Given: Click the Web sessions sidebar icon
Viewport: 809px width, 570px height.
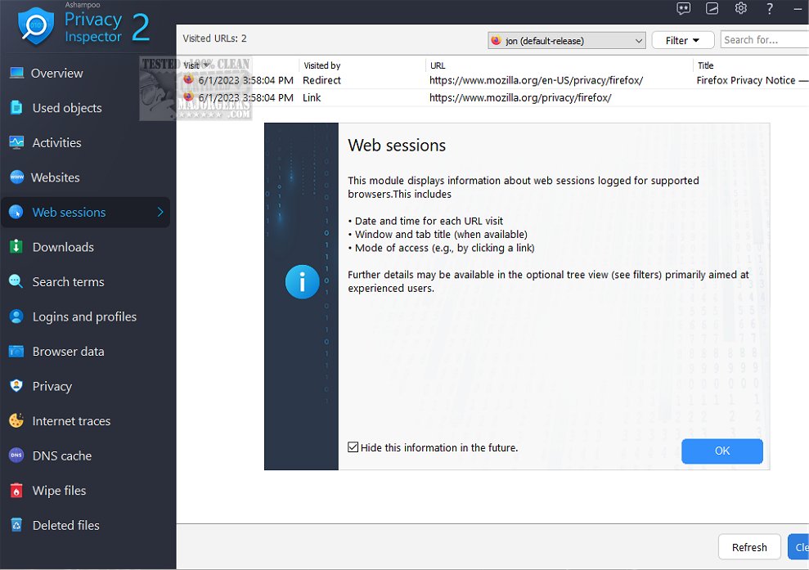Looking at the screenshot, I should [16, 212].
